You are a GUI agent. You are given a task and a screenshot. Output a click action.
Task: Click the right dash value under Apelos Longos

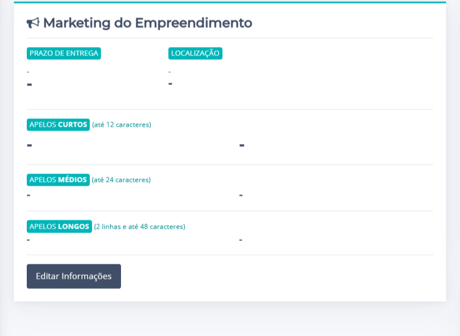[241, 240]
